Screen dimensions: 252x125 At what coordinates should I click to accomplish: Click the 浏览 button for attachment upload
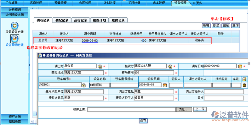click(184, 110)
